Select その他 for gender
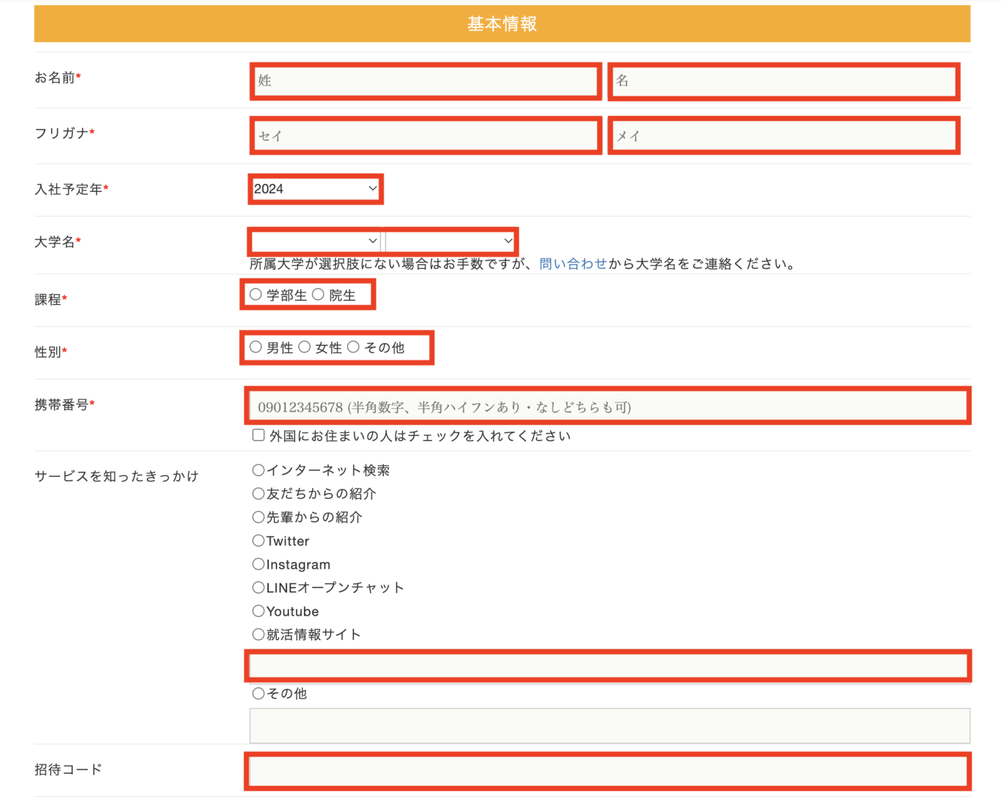This screenshot has height=799, width=1002. tap(354, 347)
